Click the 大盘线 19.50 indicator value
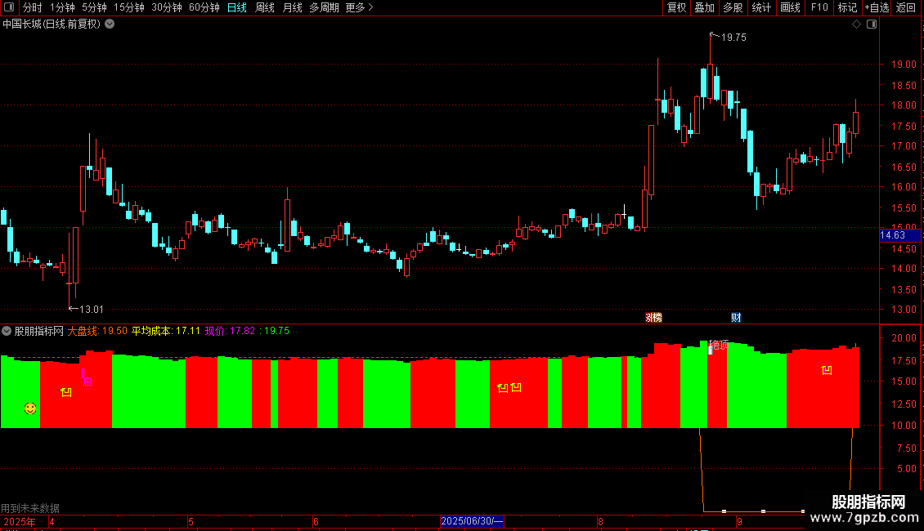 pos(97,331)
